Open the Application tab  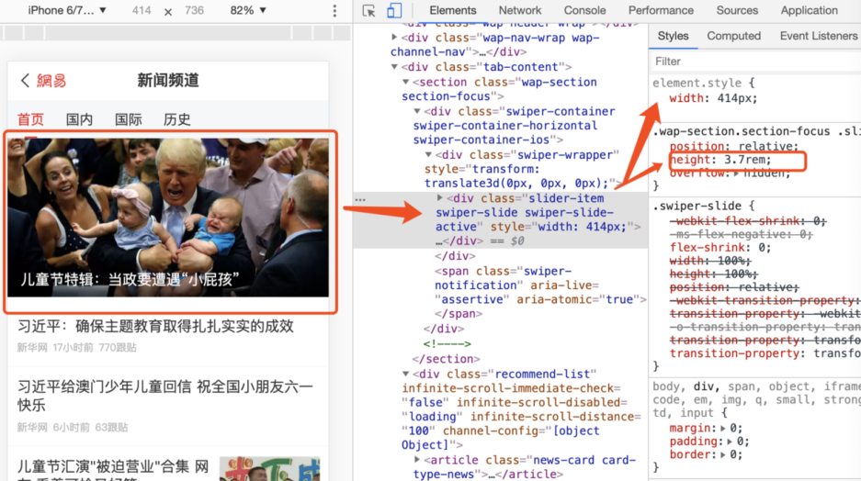809,10
